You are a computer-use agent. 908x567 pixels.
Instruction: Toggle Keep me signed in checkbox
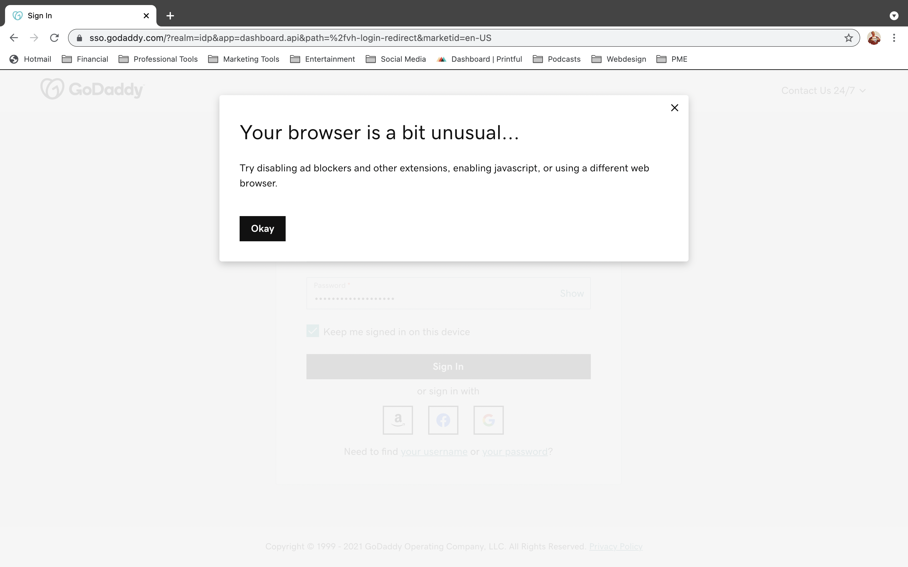(x=313, y=330)
